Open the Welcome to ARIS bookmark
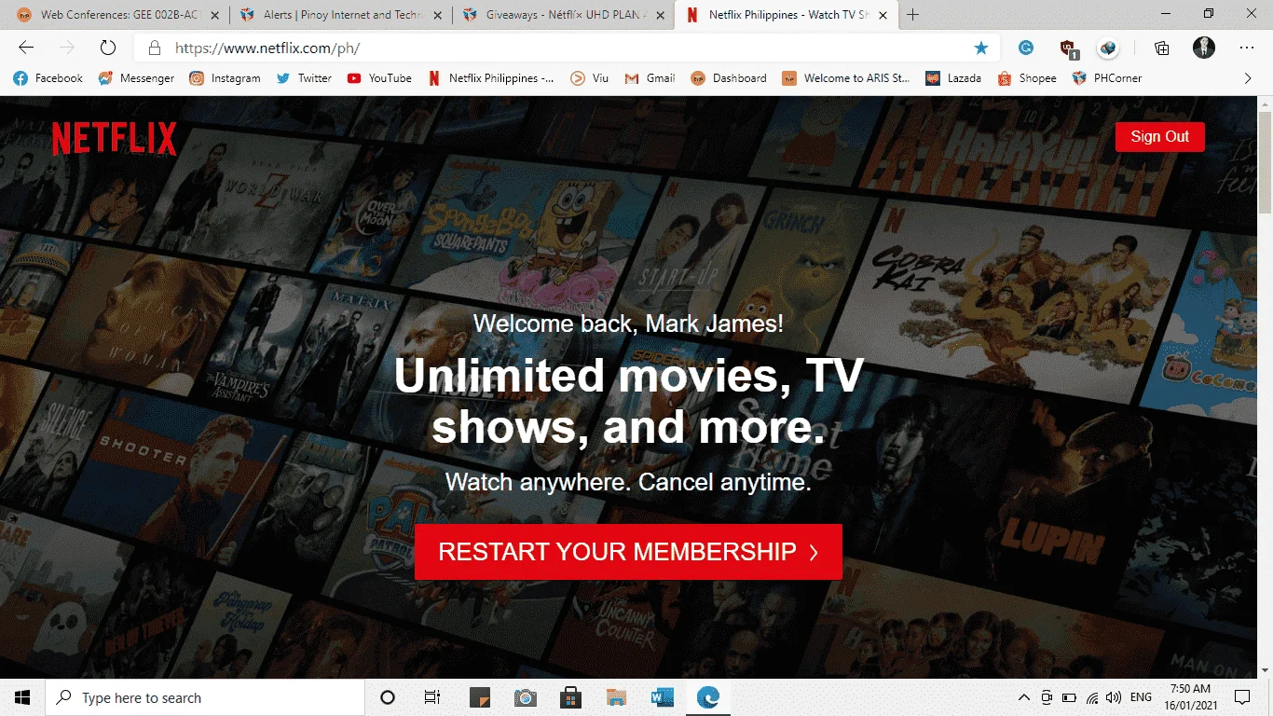 [846, 78]
